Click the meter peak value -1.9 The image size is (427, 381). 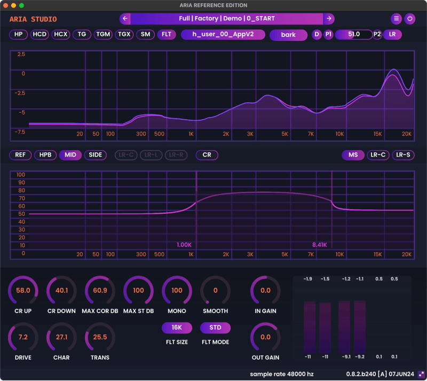coord(308,279)
